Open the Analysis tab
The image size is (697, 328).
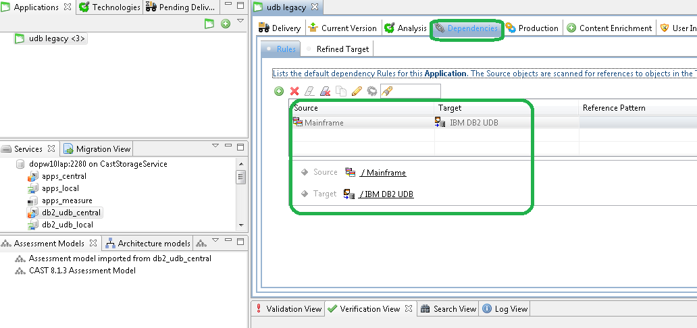pos(406,28)
